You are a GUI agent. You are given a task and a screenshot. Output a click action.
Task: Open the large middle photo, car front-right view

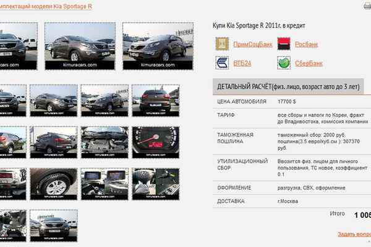[x=80, y=46]
